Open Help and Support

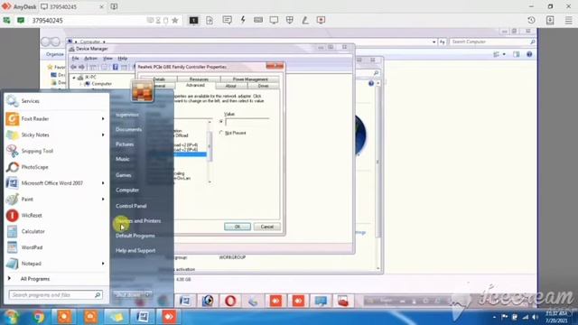tap(135, 251)
